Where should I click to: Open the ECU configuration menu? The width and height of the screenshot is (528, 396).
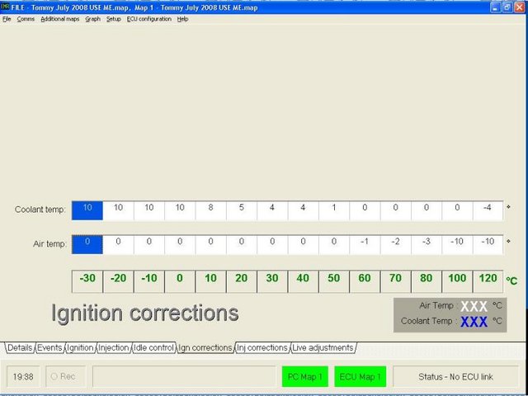[x=148, y=19]
